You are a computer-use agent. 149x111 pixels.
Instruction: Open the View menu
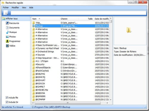(24, 7)
